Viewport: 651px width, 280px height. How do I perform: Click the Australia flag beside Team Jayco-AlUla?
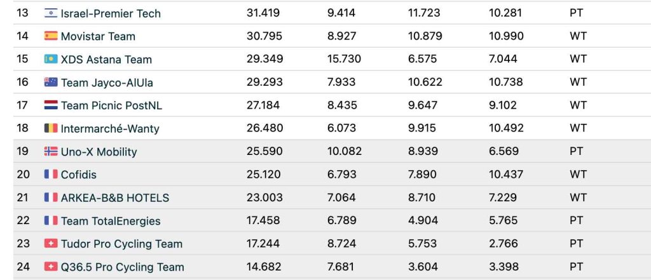pyautogui.click(x=51, y=83)
